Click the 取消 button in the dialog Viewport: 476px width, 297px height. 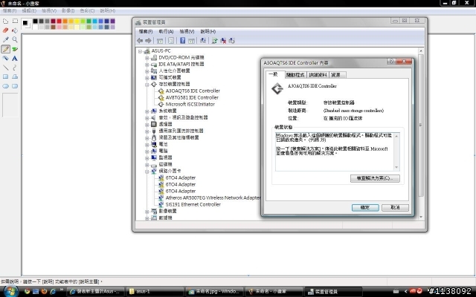pyautogui.click(x=395, y=208)
